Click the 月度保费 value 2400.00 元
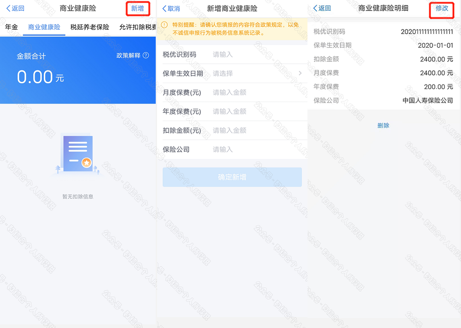Screen dimensions: 461x328 (437, 73)
